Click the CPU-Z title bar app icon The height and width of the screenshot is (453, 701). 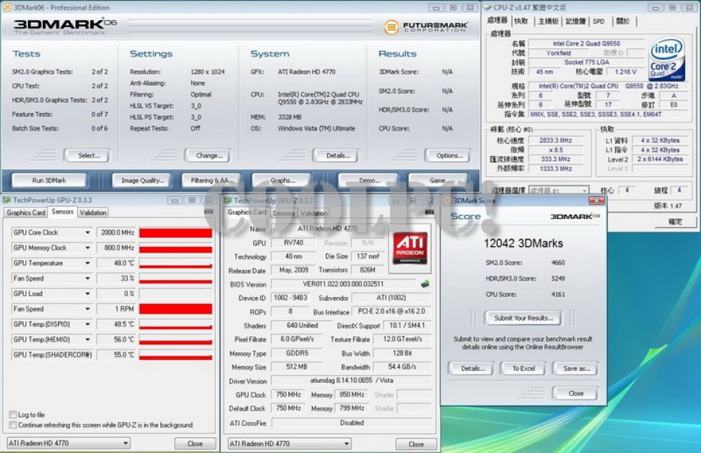tap(486, 7)
